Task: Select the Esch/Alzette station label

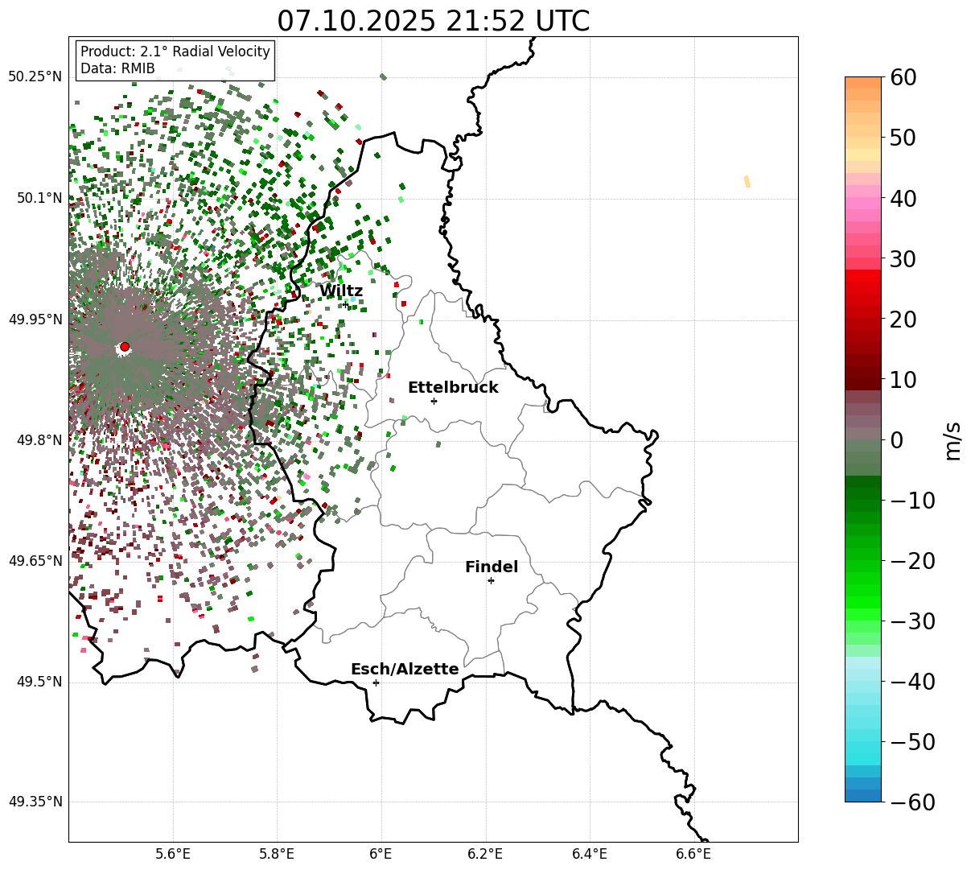Action: tap(405, 670)
